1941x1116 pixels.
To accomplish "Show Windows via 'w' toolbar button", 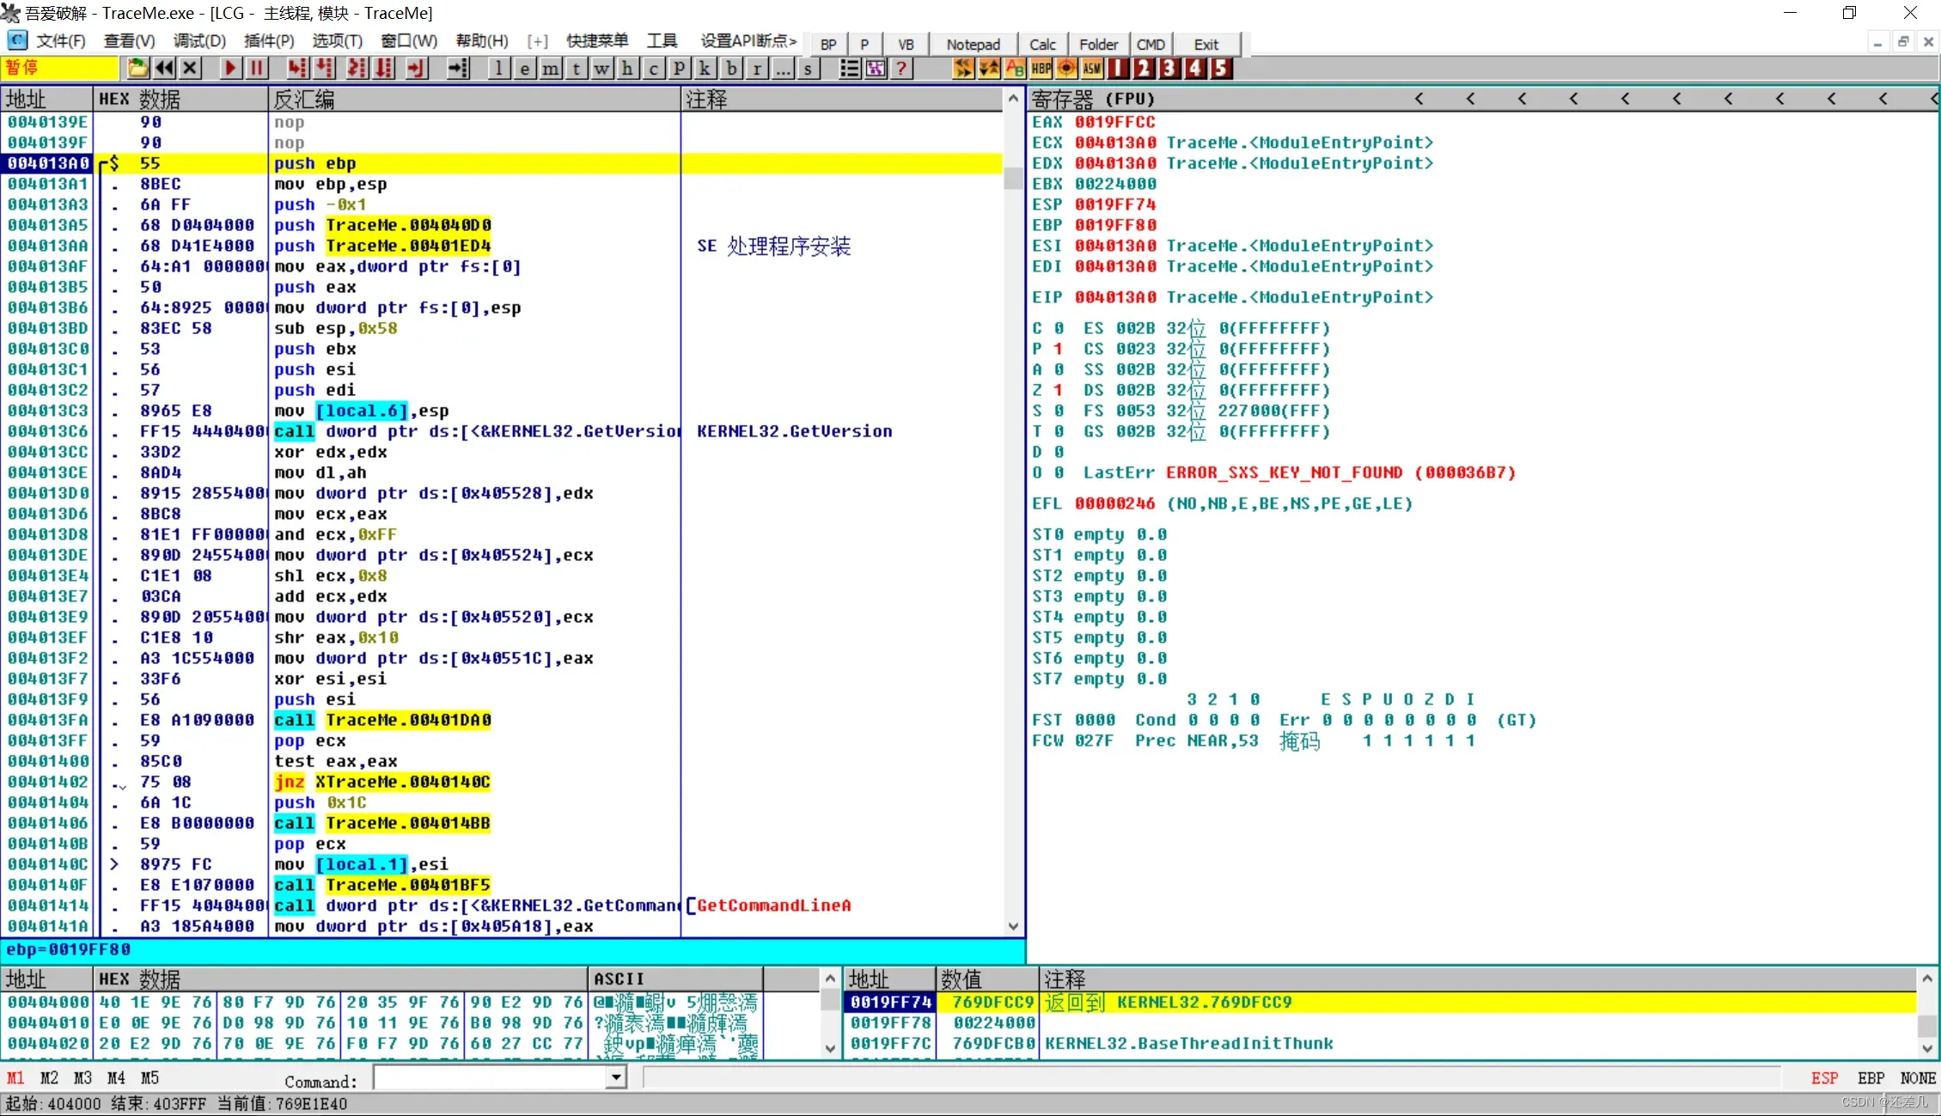I will 602,68.
